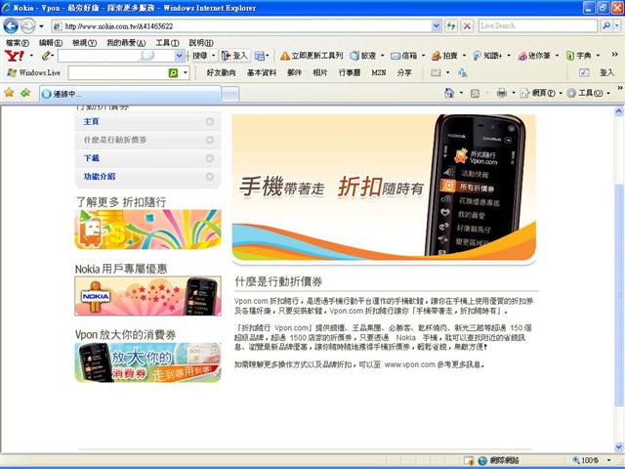Show more Yahoo toolbar items chevron
Screen dimensions: 625x469
click(x=614, y=55)
